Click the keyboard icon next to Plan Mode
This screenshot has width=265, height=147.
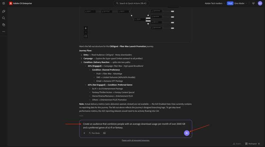104,133
